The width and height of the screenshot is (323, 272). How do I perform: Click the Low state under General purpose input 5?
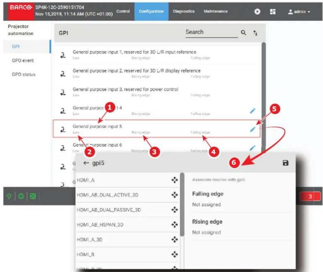[x=76, y=132]
